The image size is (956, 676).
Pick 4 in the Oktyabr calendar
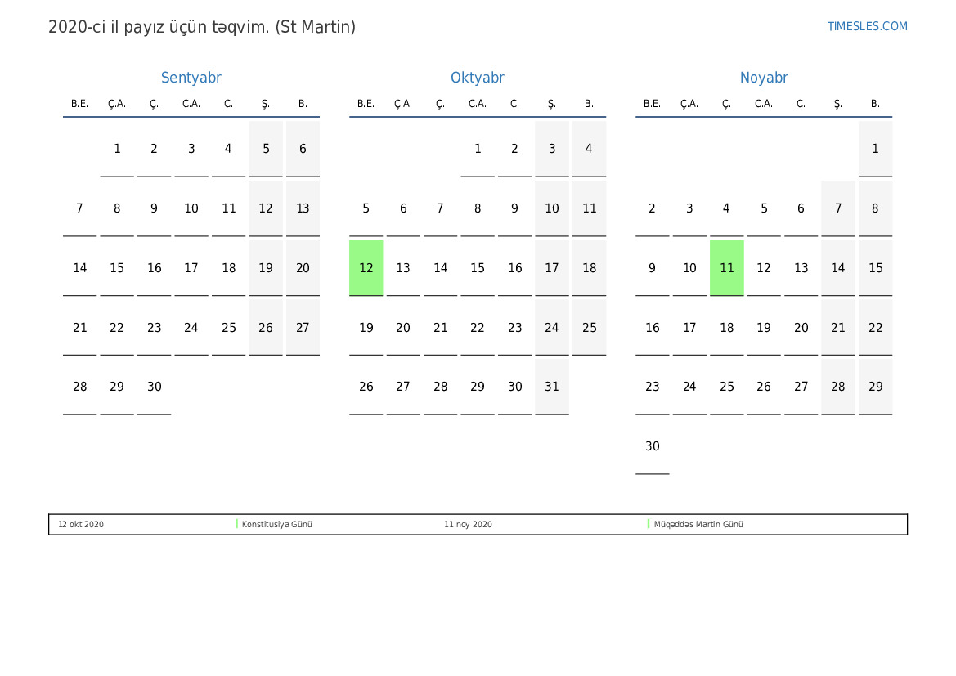[589, 149]
